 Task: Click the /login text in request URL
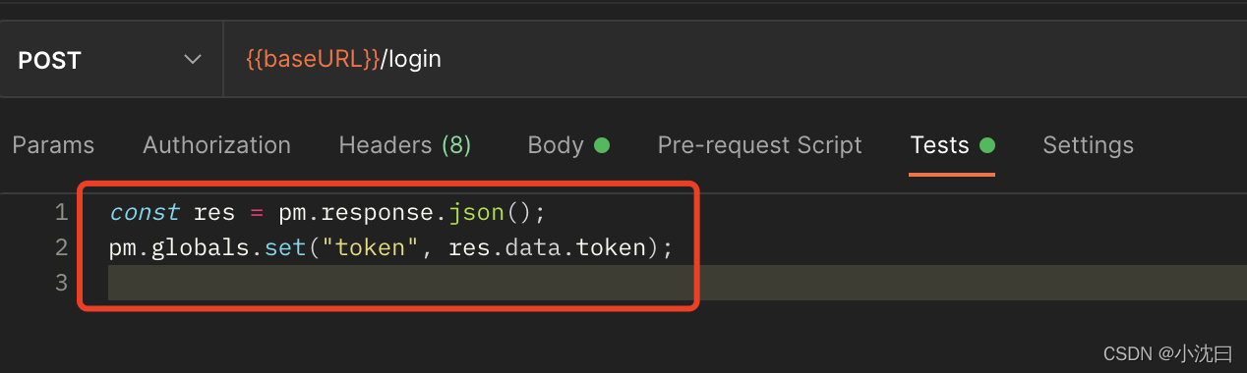point(411,59)
